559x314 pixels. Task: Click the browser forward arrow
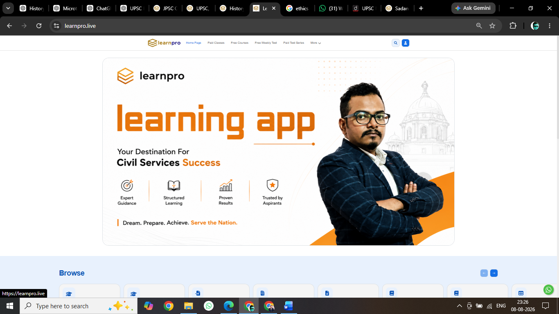point(24,26)
